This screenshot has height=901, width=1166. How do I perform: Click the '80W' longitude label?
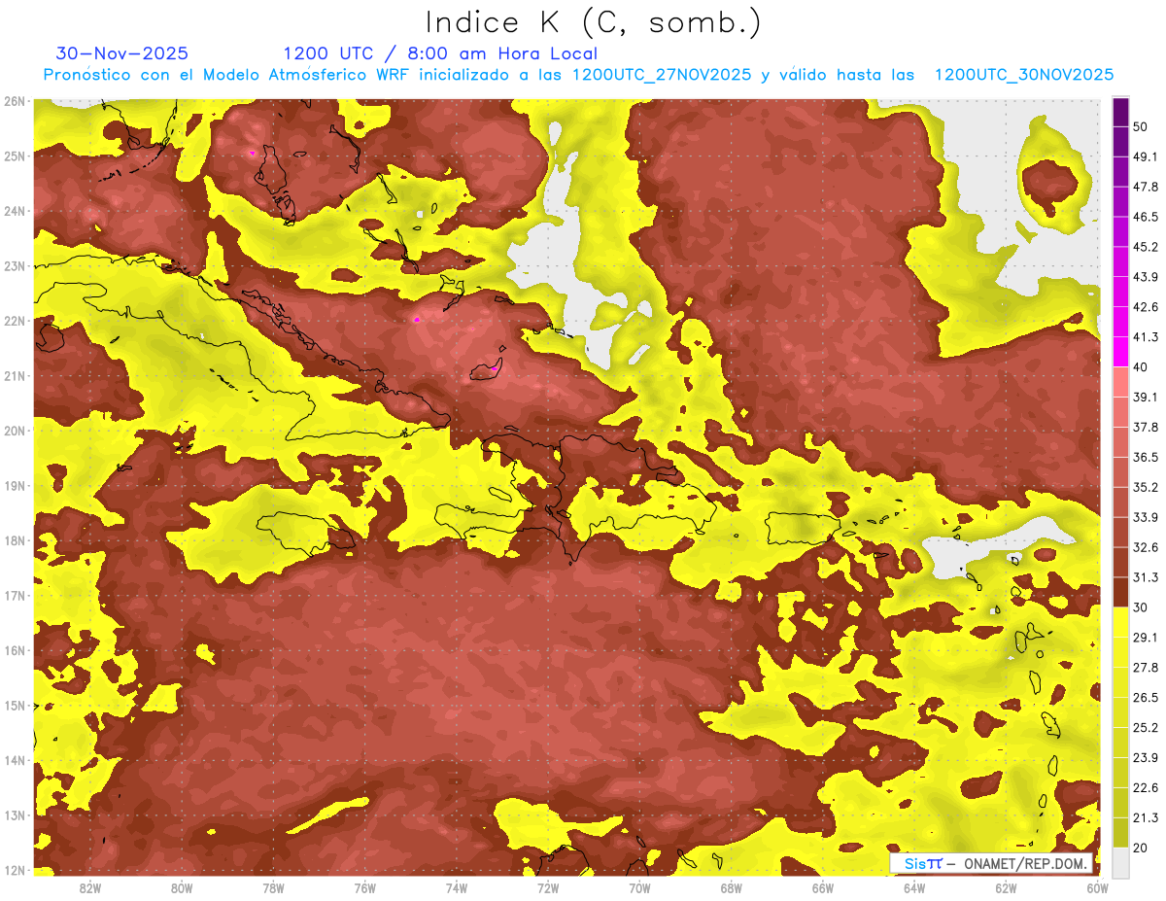(x=182, y=887)
